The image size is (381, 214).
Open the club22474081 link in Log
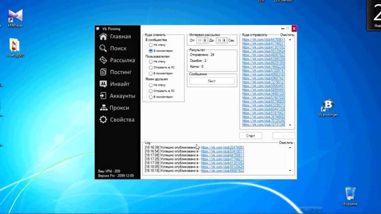tap(222, 147)
